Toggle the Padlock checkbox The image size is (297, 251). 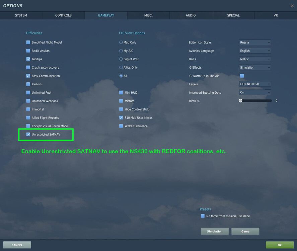click(x=28, y=84)
